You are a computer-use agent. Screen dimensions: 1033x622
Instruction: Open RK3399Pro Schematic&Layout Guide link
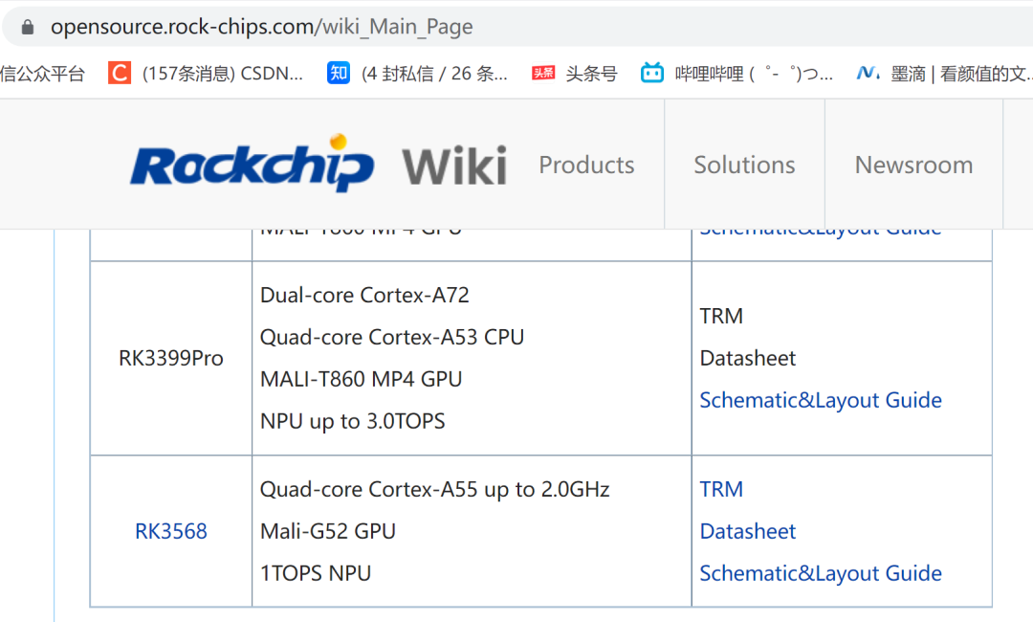[821, 400]
